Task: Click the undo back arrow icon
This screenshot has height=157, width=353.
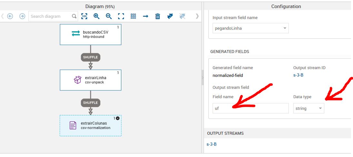Action: point(10,16)
